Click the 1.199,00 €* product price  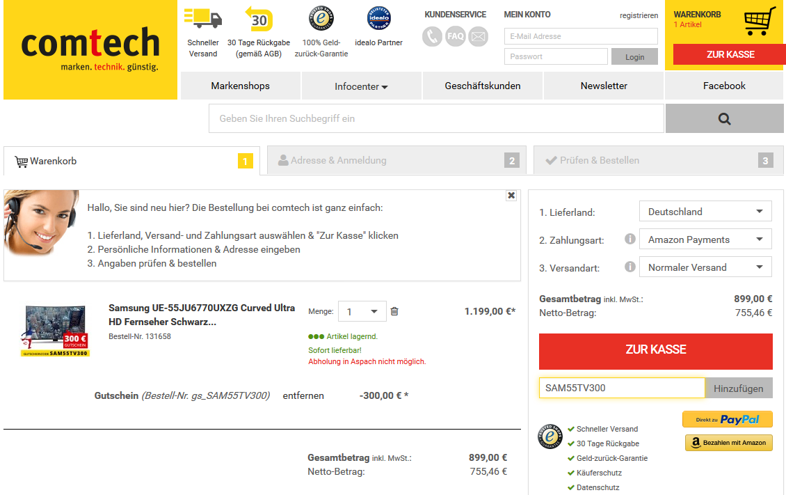pyautogui.click(x=490, y=311)
